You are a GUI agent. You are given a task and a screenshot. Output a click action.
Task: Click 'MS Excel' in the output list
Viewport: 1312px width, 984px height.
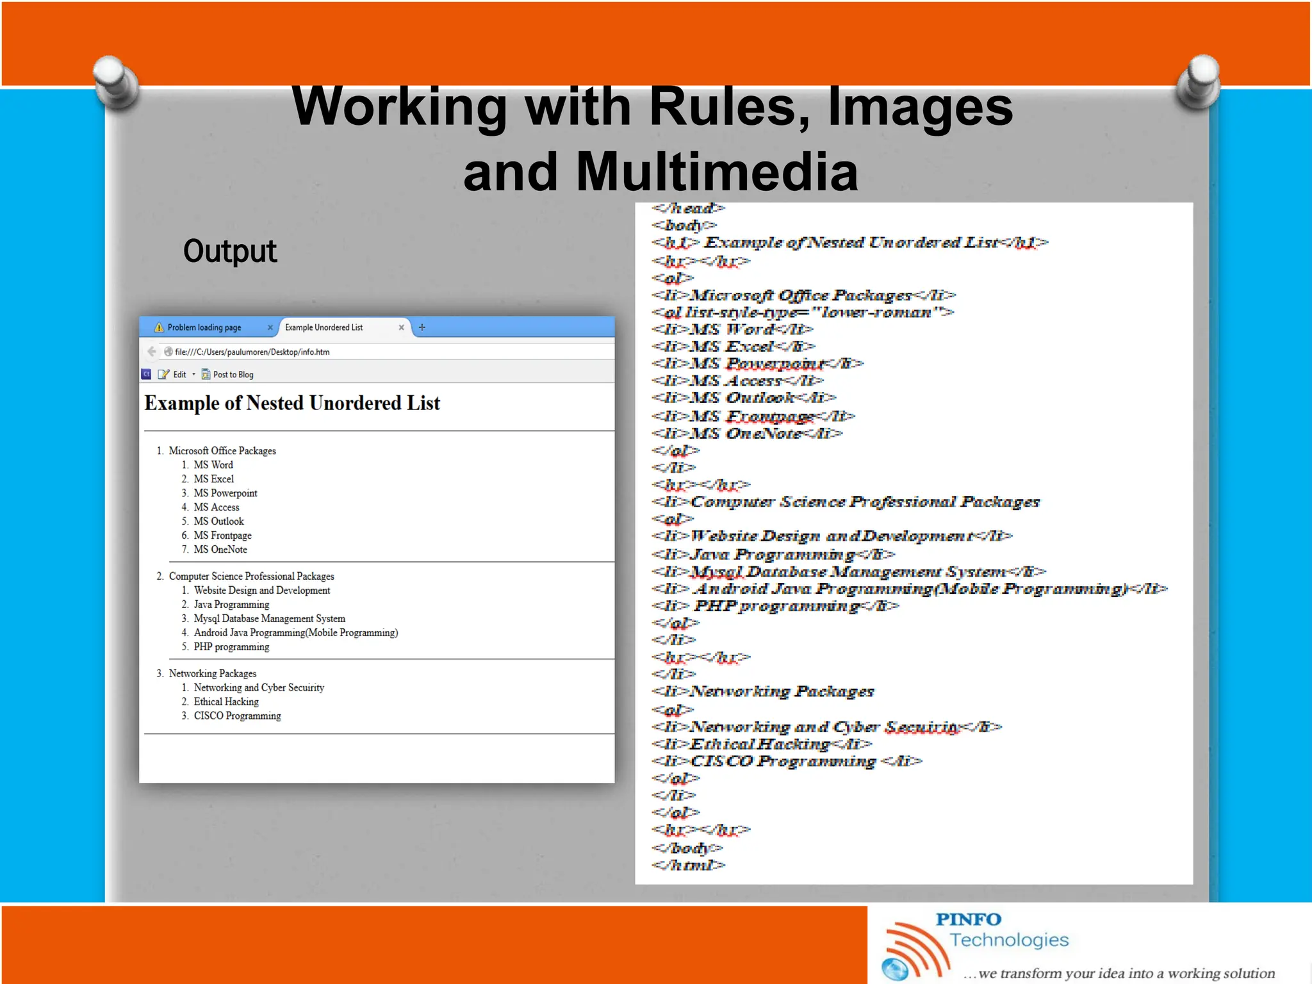click(214, 479)
